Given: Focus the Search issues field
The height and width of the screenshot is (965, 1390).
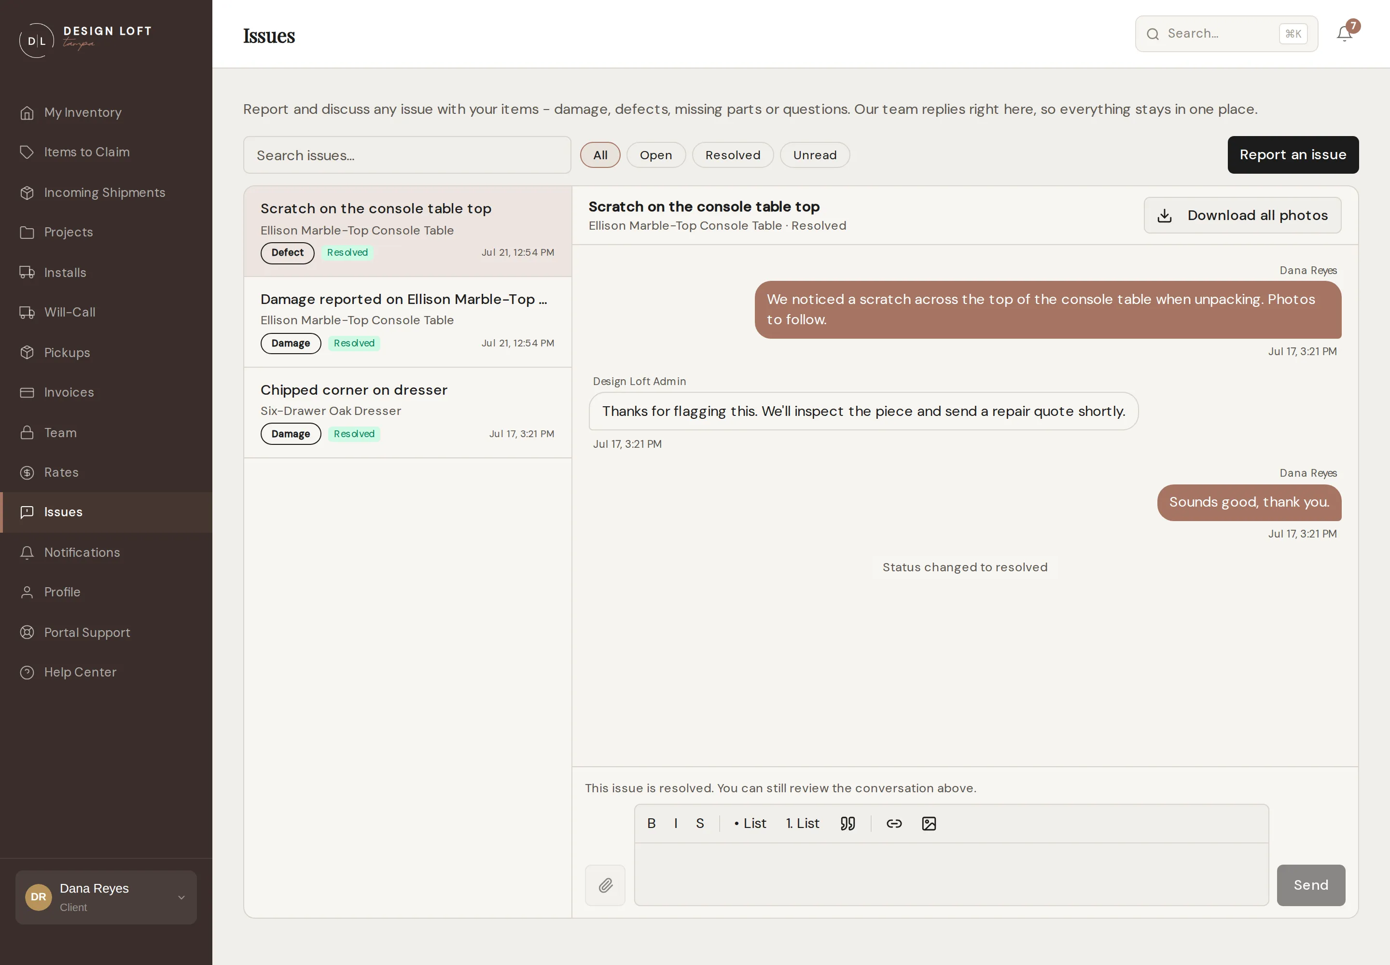Looking at the screenshot, I should click(407, 155).
